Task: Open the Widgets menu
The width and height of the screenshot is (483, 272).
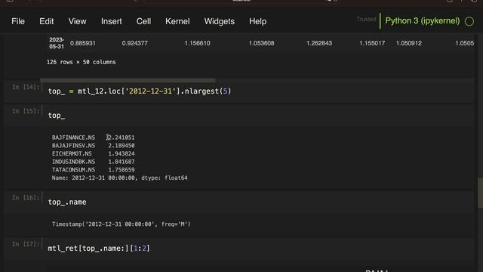Action: 220,21
